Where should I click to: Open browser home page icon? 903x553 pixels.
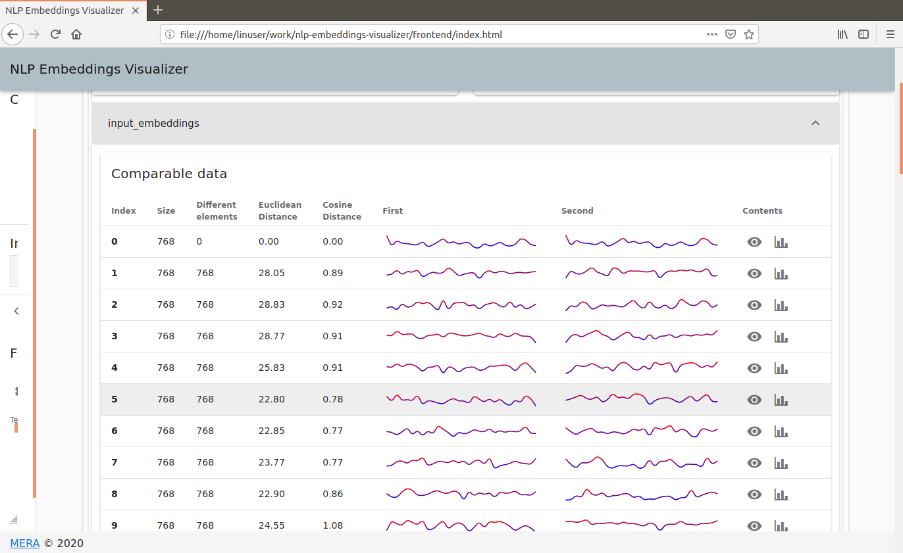(x=76, y=34)
